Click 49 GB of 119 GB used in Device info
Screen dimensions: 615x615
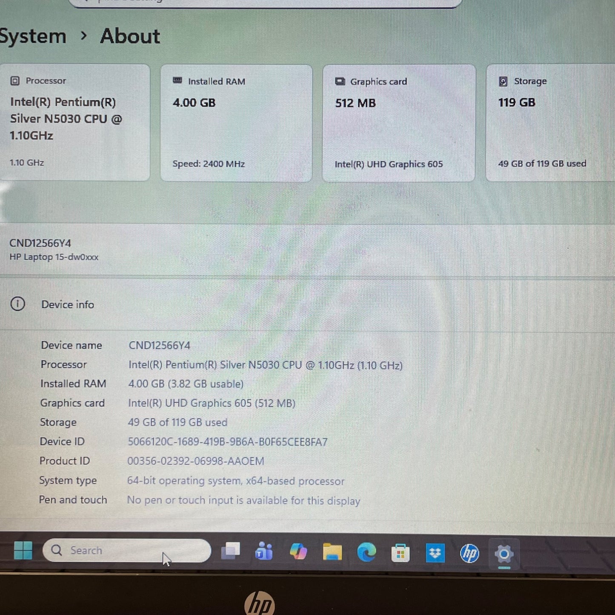[177, 422]
